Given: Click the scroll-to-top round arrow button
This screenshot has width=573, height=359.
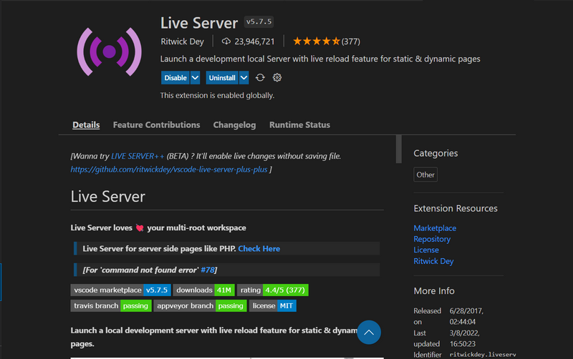Looking at the screenshot, I should tap(369, 333).
